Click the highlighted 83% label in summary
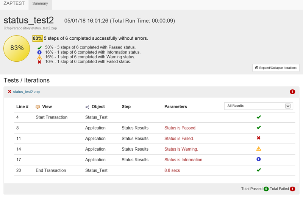Viewport: 303px width, 198px height. 37,38
